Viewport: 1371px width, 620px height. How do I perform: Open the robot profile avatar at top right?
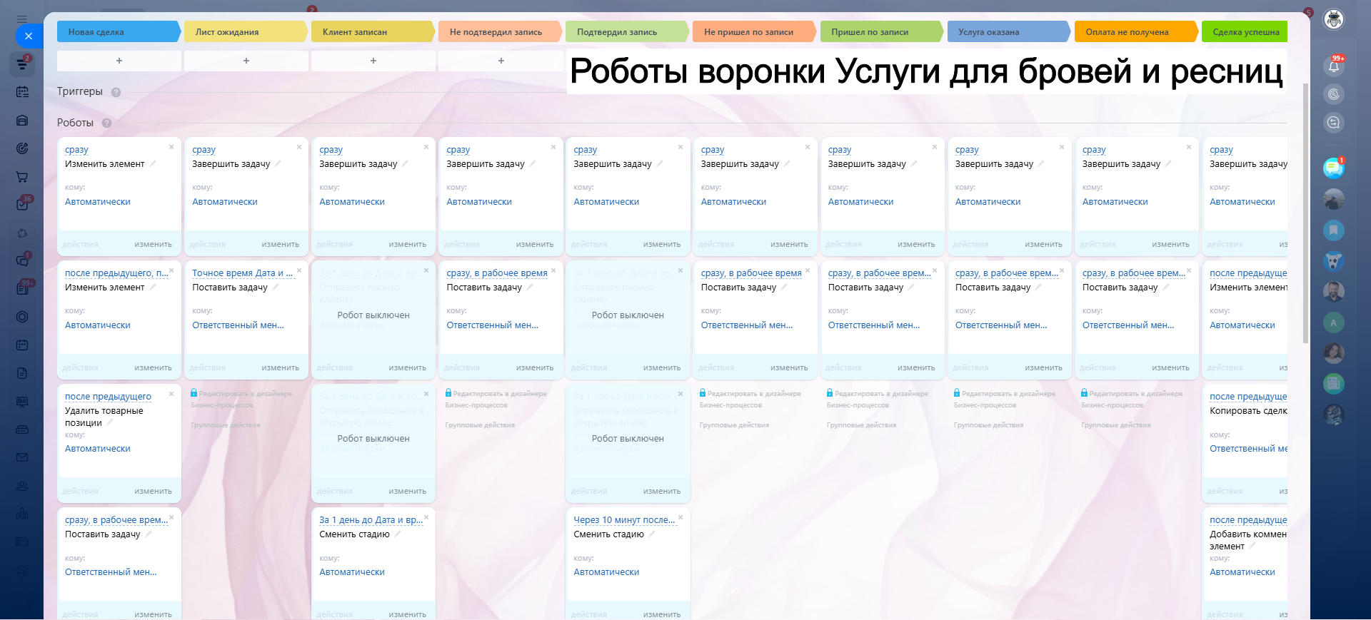tap(1333, 19)
